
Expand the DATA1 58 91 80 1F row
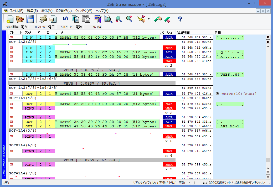(56, 57)
